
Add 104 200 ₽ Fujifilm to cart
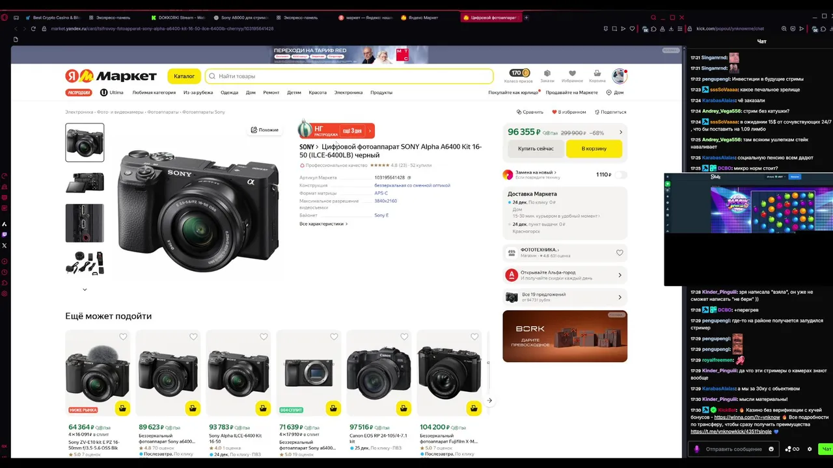point(474,408)
